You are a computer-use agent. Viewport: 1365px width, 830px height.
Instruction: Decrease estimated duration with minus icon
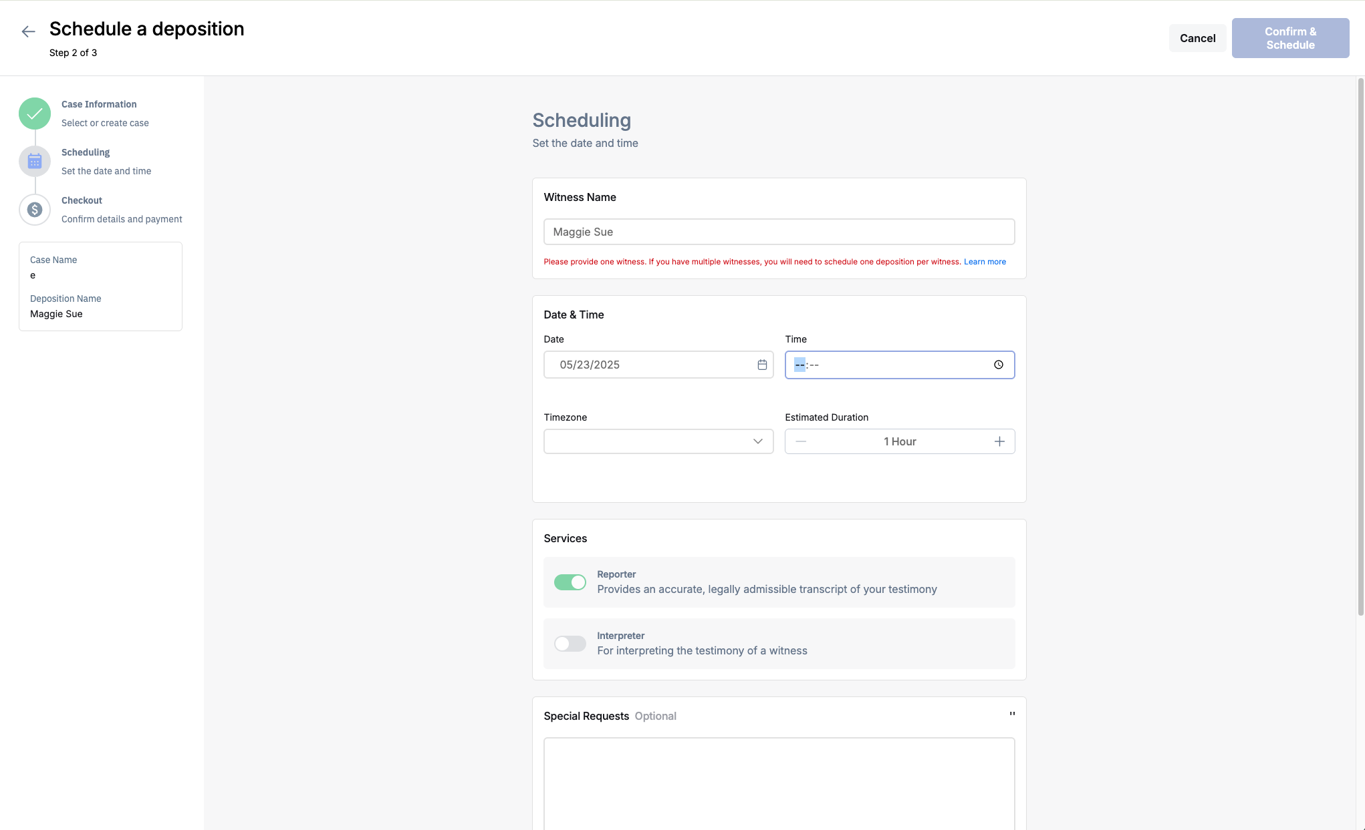coord(801,441)
